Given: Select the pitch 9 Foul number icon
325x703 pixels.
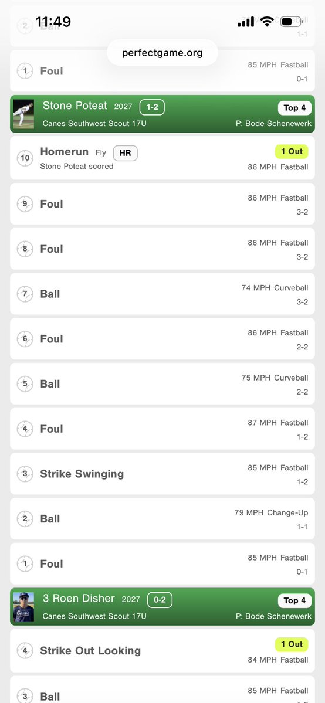Looking at the screenshot, I should click(x=25, y=204).
